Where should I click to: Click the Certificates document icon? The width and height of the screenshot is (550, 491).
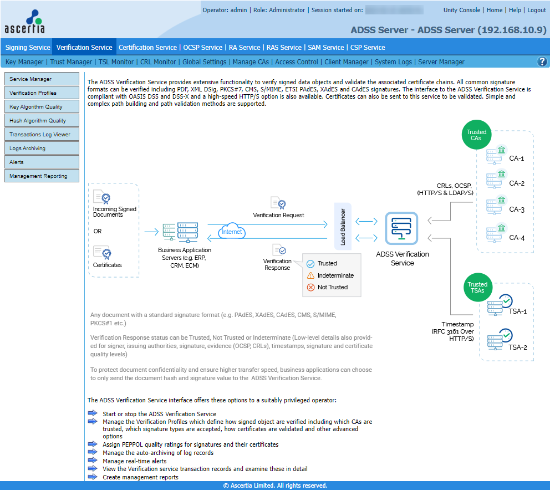click(x=102, y=253)
